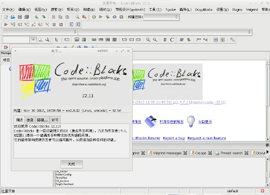Click the Cut scissors icon
270x195 pixels.
(54, 17)
